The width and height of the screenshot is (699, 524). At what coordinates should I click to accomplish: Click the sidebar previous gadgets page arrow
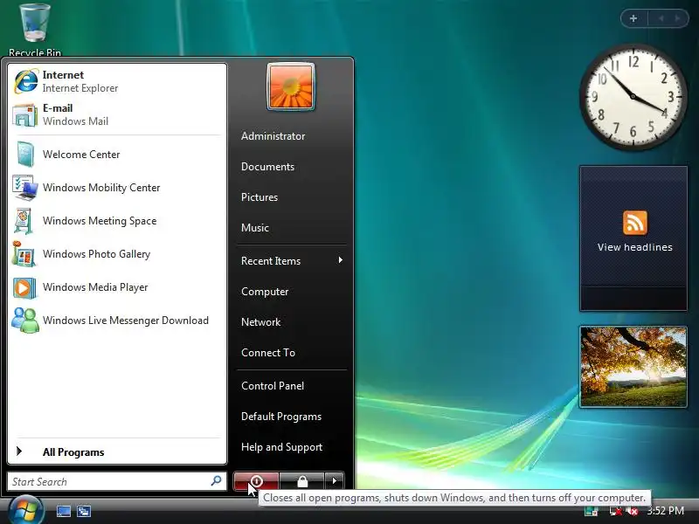tap(661, 18)
